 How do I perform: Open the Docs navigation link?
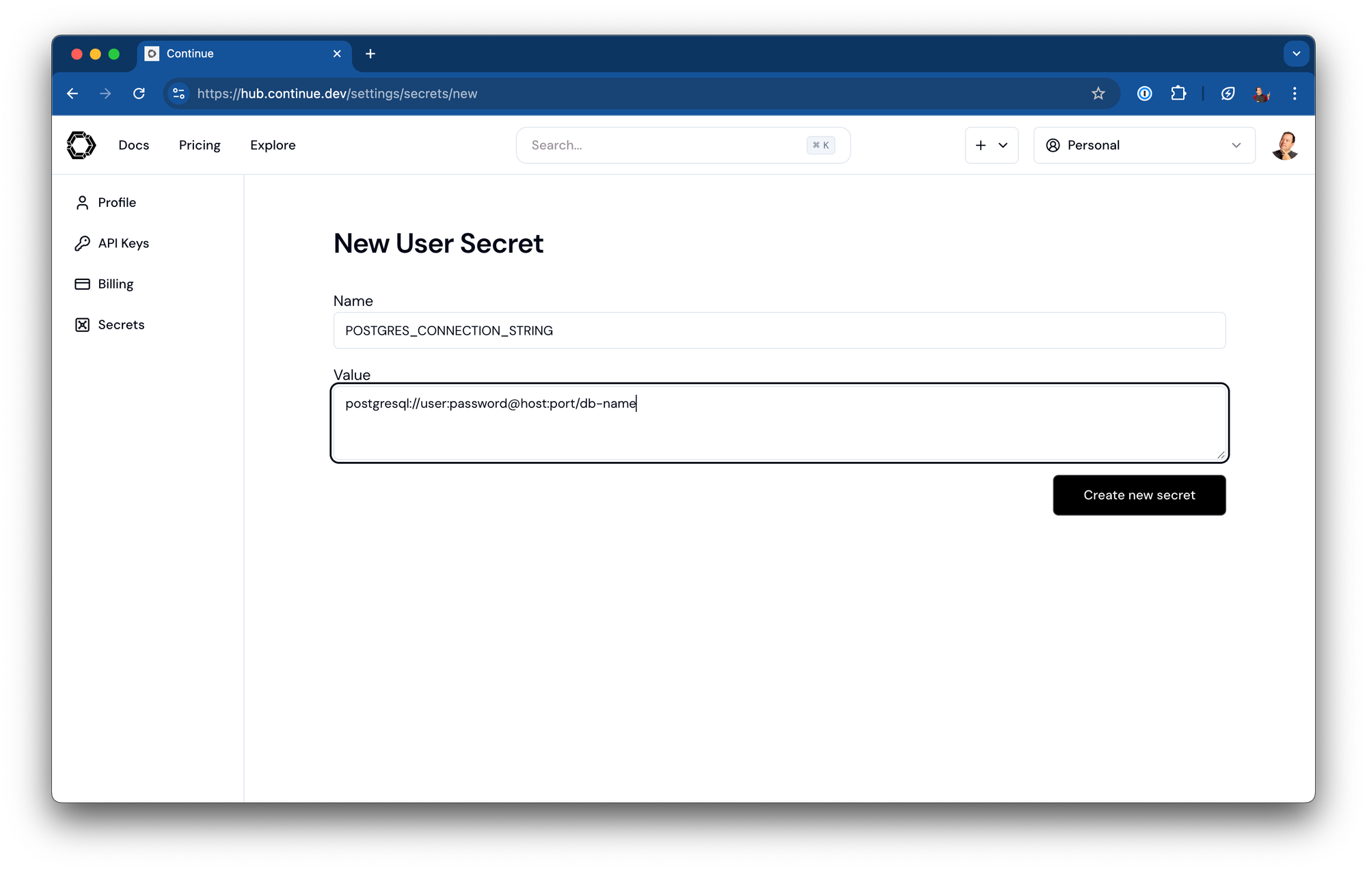coord(133,146)
